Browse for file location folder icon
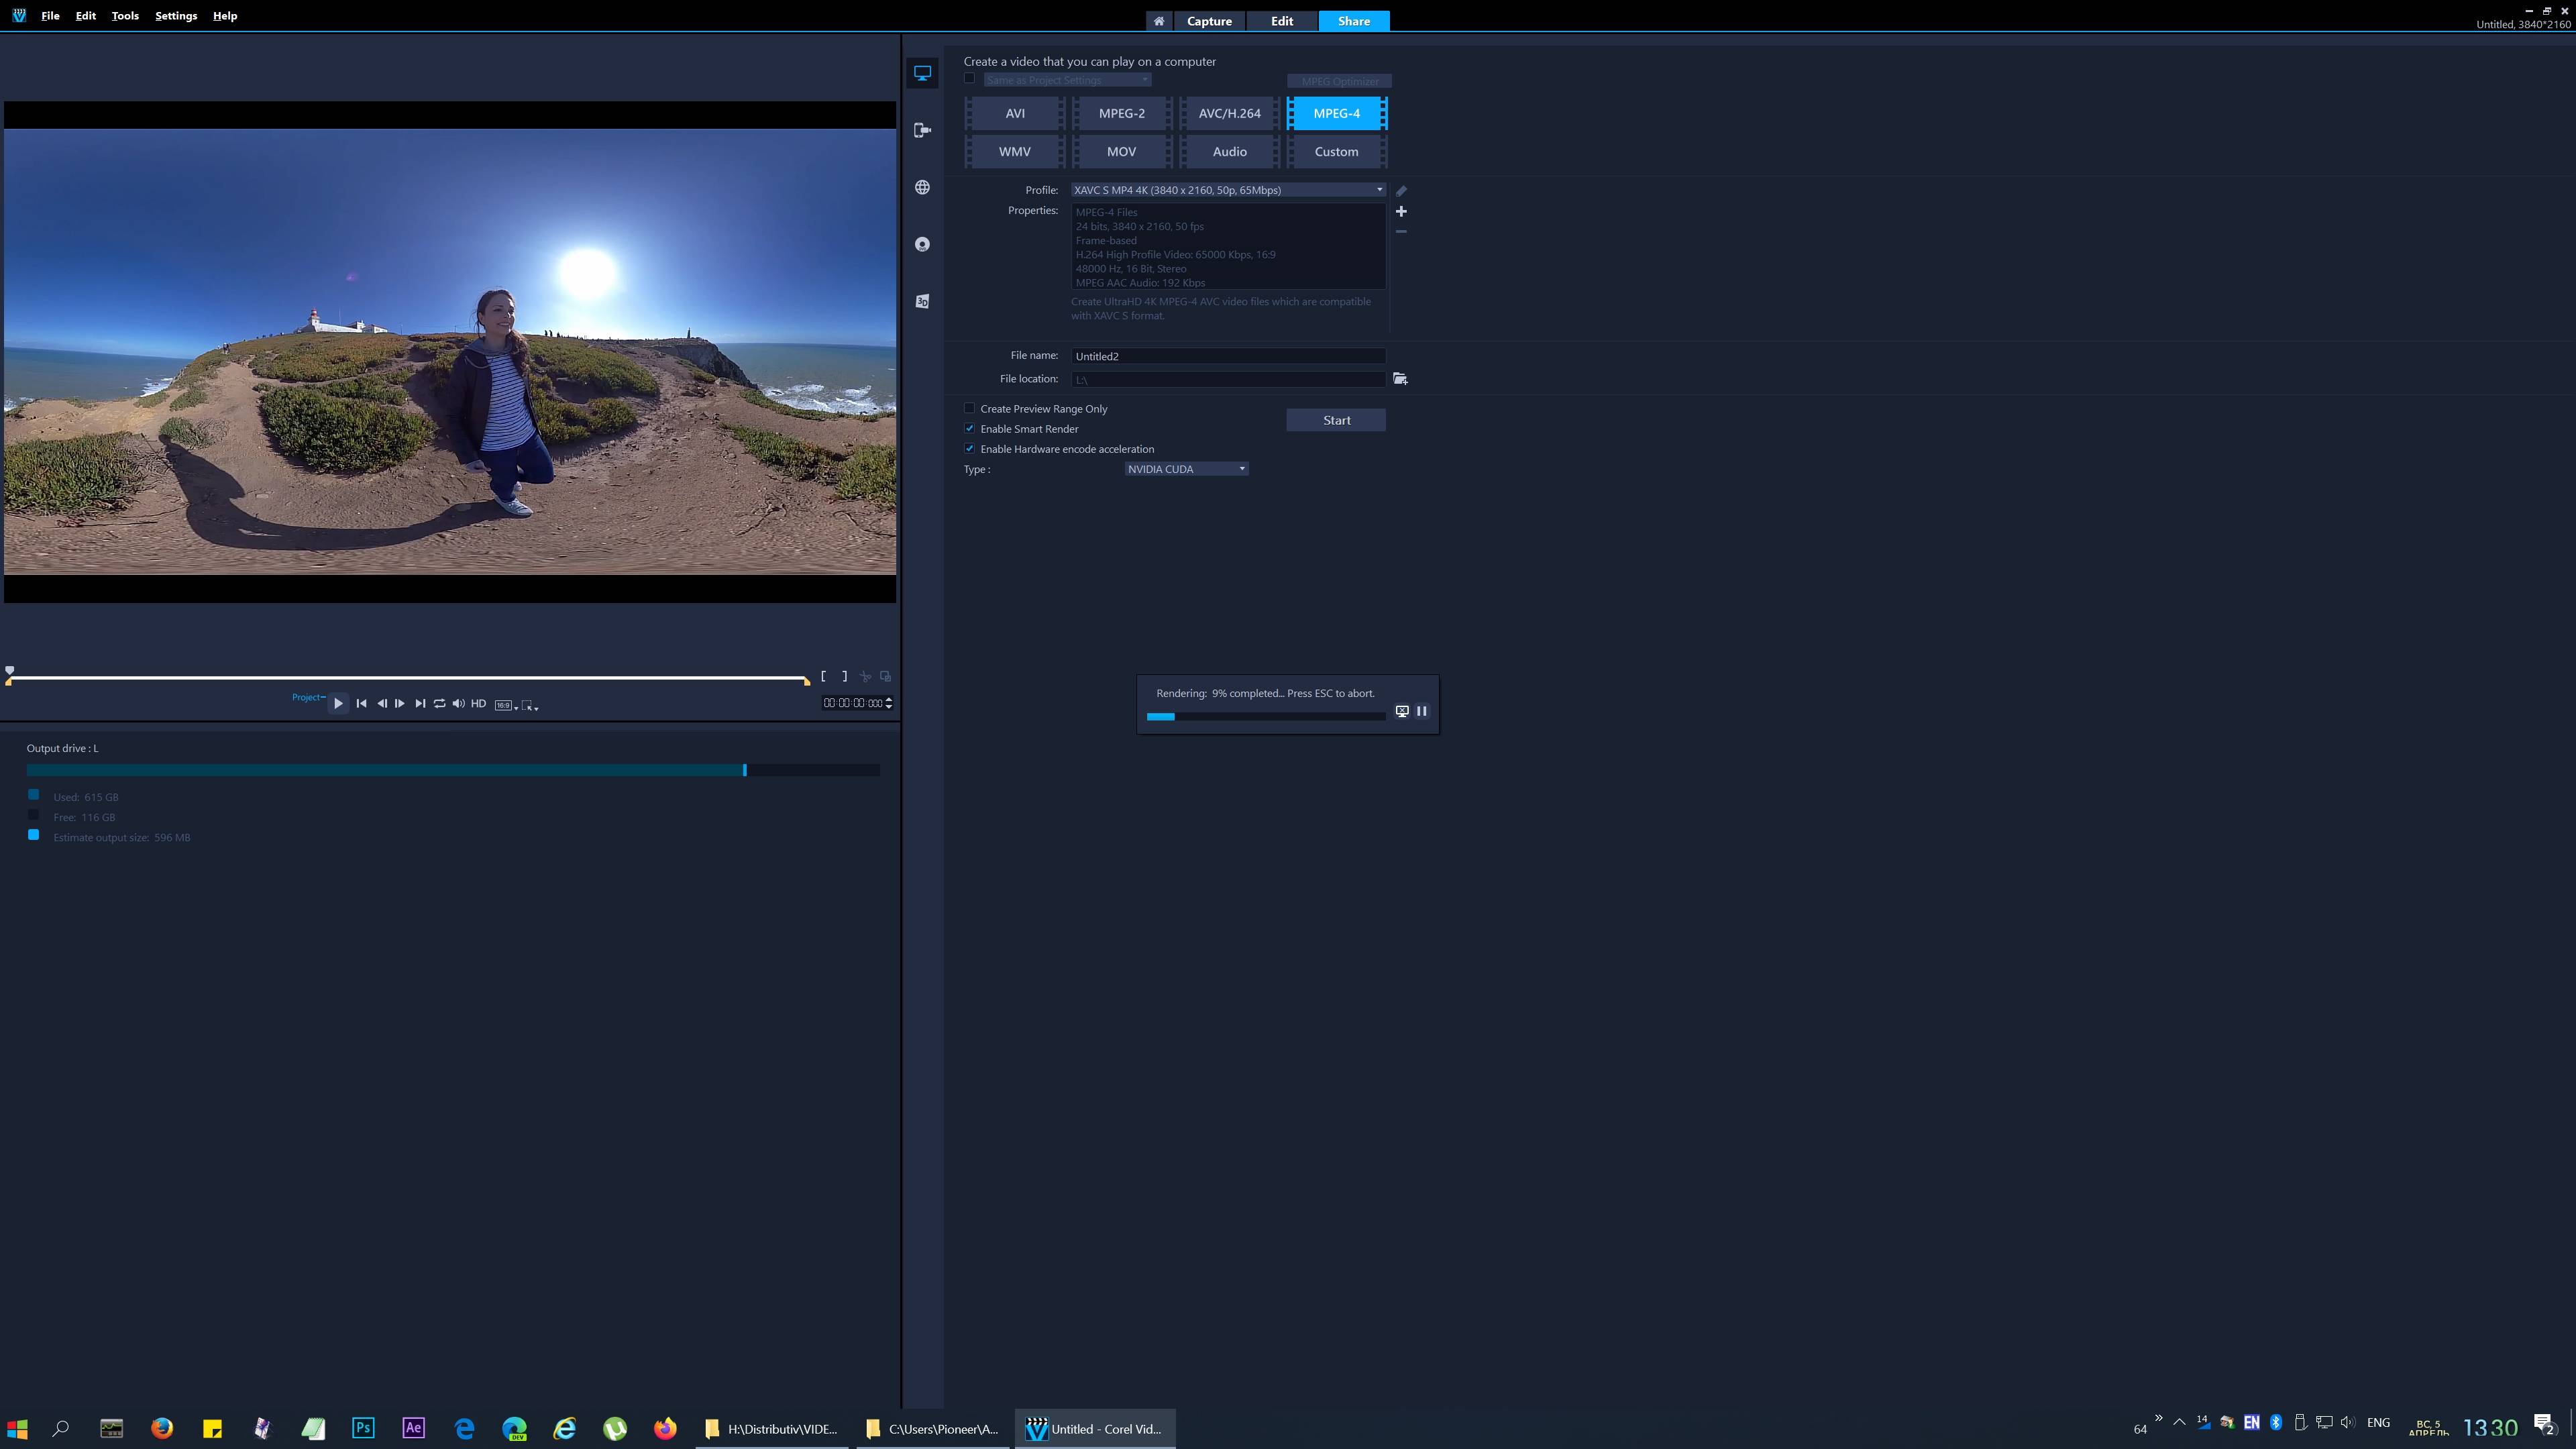 (x=1400, y=379)
